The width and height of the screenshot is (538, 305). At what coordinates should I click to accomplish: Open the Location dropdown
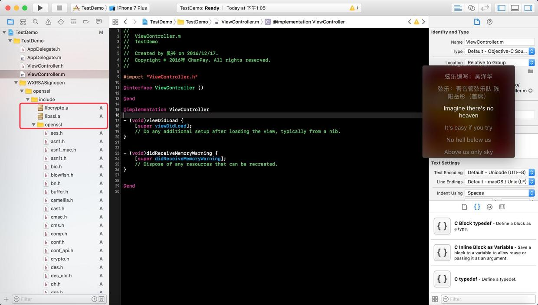click(499, 62)
